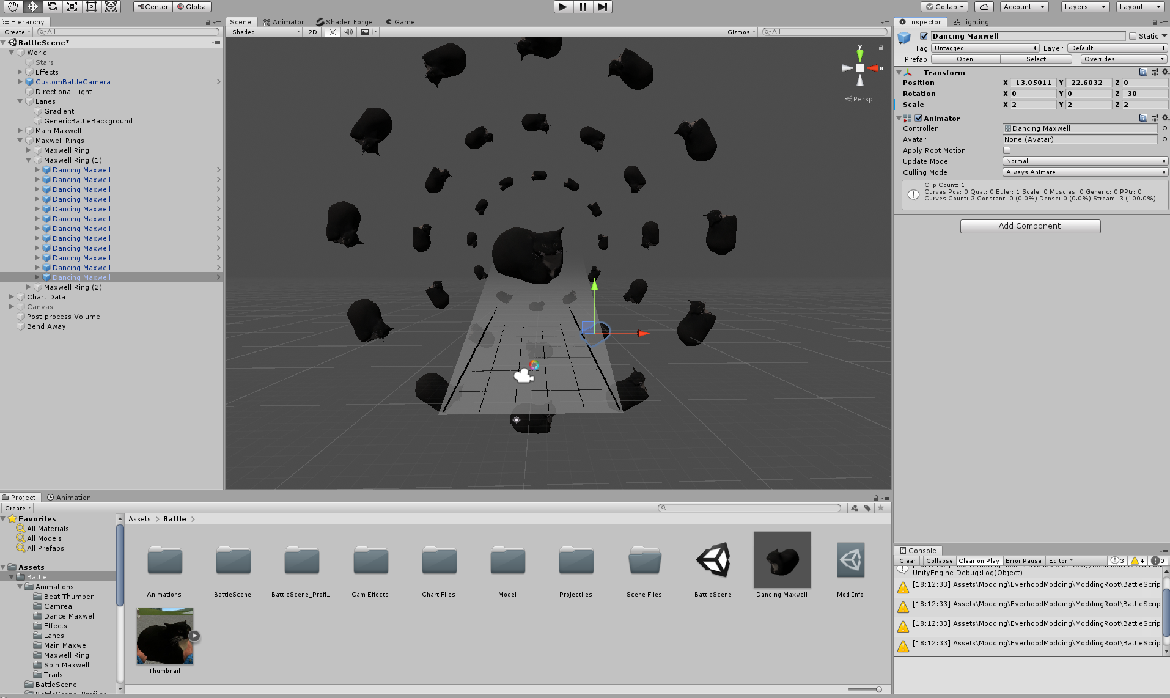Select the Scale tool
The height and width of the screenshot is (698, 1170).
pyautogui.click(x=72, y=7)
